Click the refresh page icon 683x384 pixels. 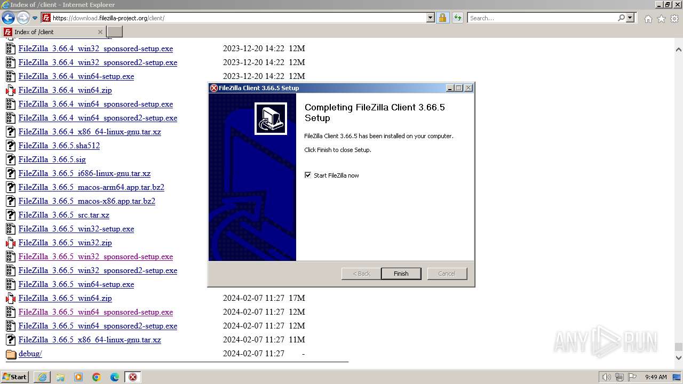457,18
